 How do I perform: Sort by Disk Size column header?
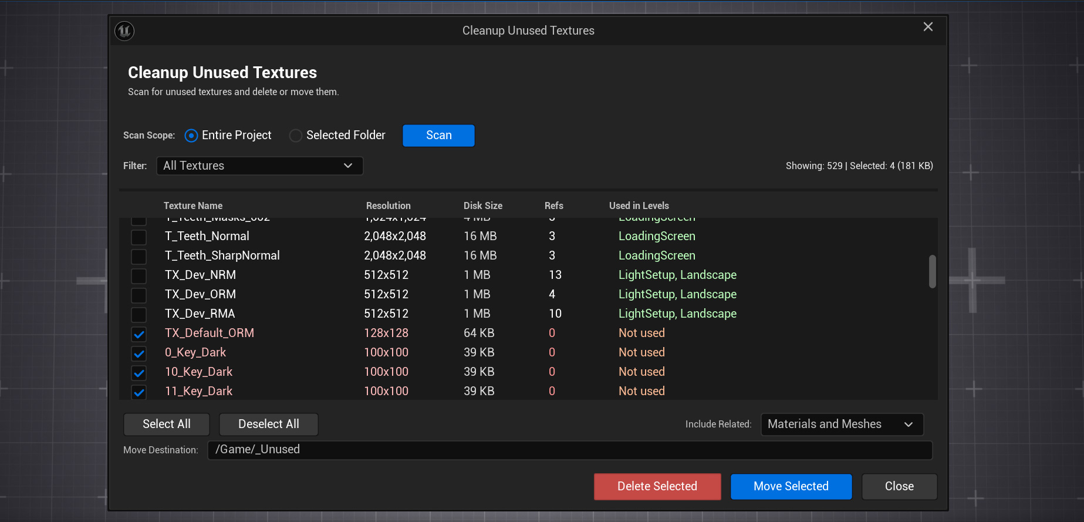(x=483, y=206)
